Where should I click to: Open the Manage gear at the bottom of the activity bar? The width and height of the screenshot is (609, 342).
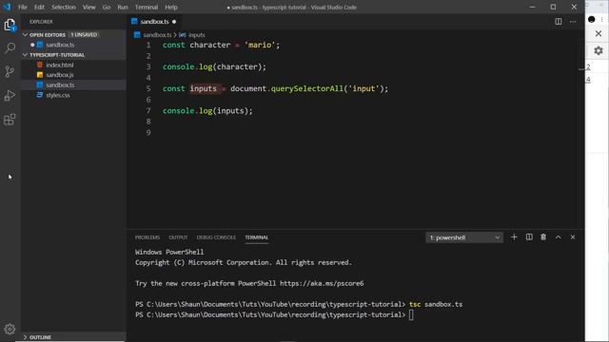(10, 330)
